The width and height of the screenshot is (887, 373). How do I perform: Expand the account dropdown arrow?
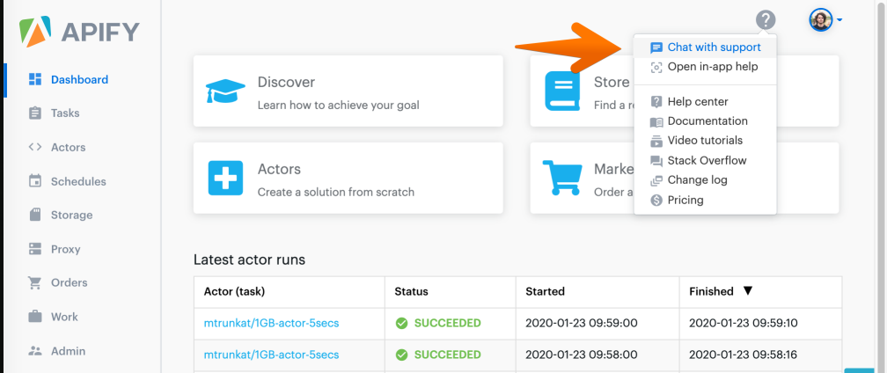pyautogui.click(x=839, y=20)
